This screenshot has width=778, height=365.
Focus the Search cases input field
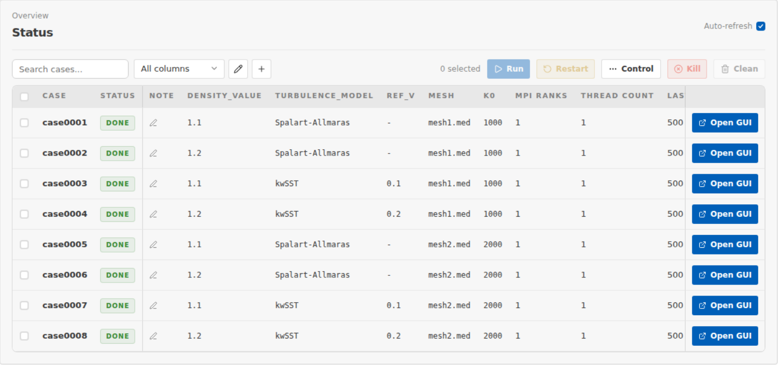click(x=70, y=69)
